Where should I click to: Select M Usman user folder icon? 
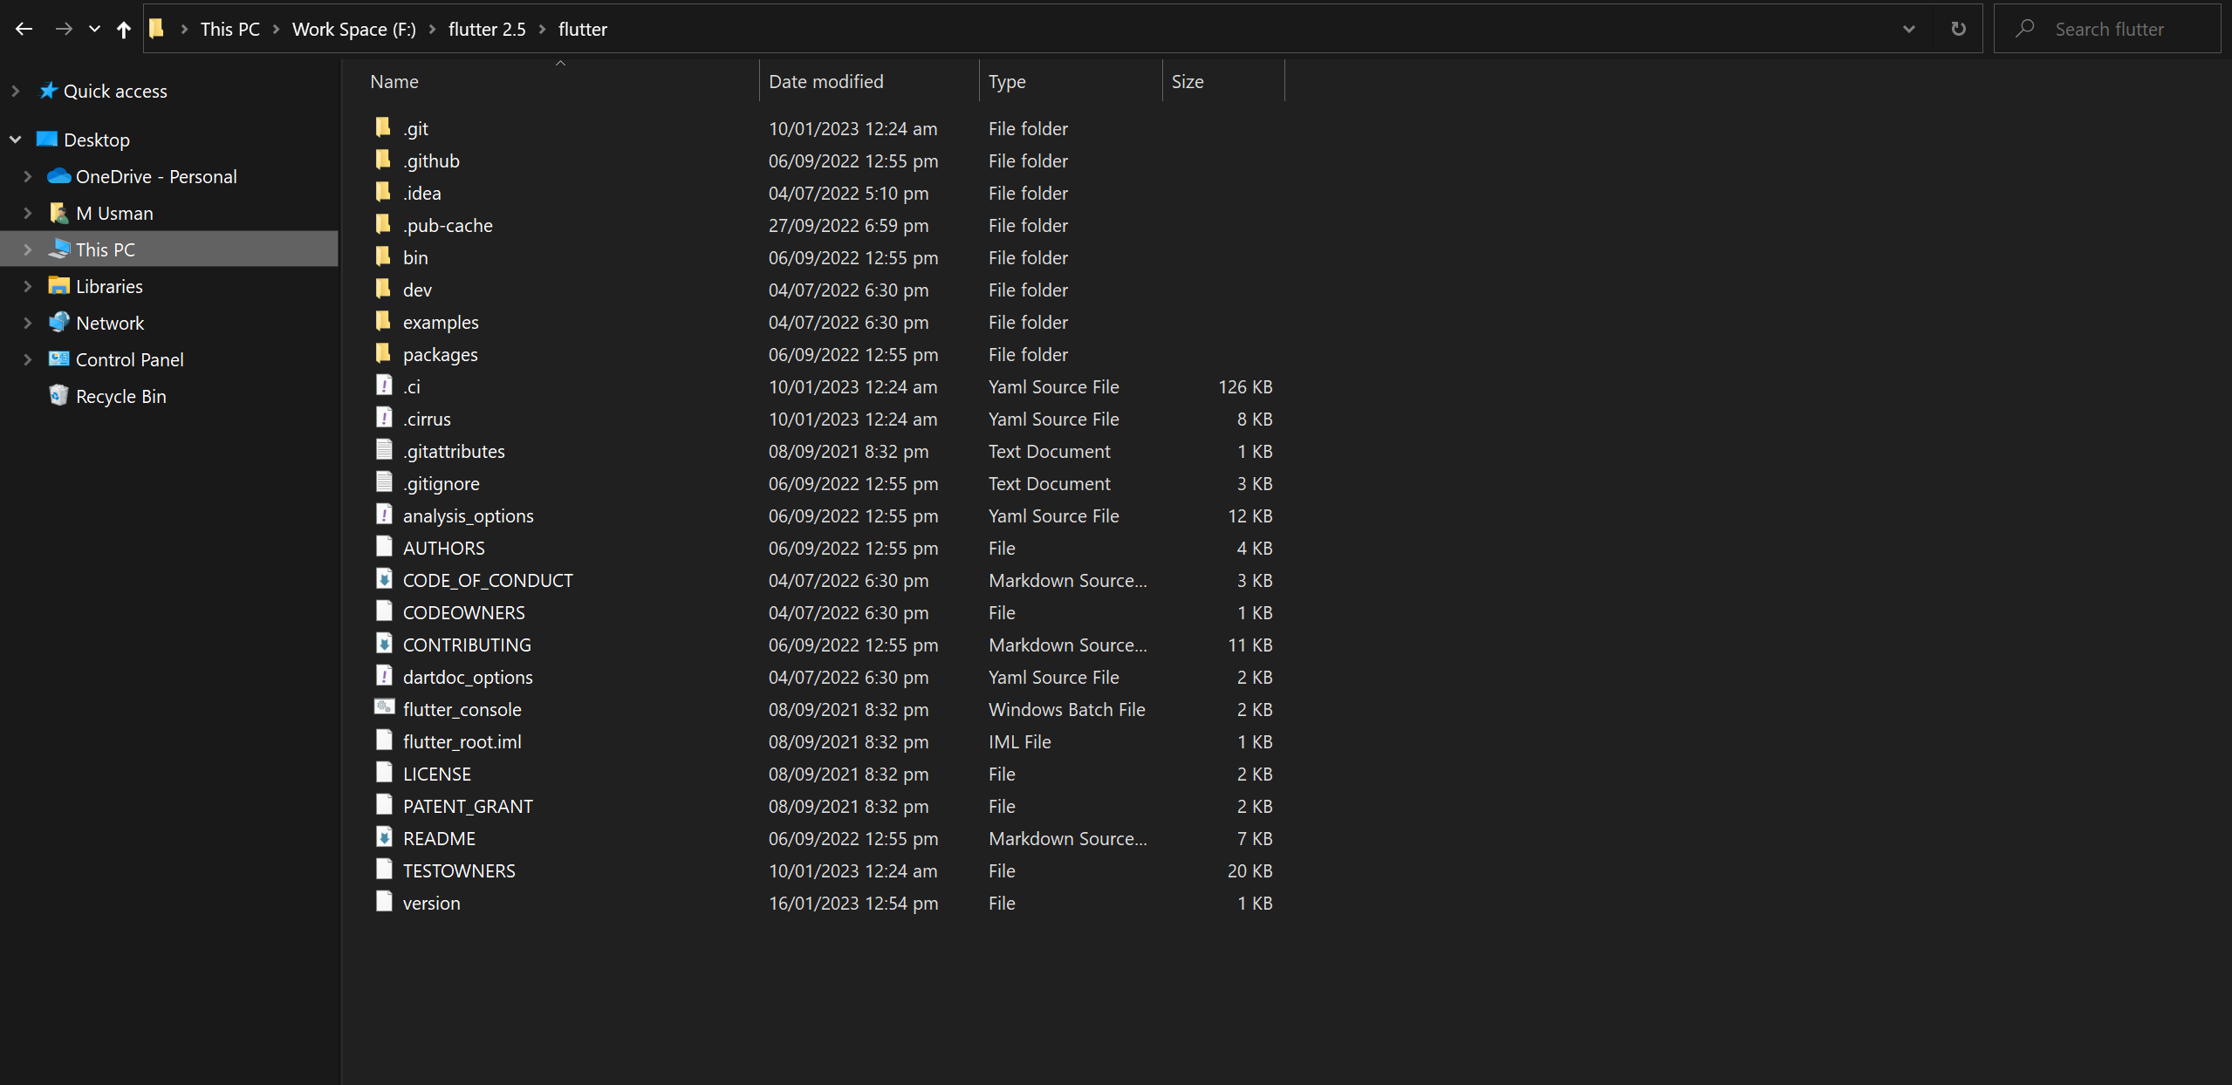pyautogui.click(x=58, y=212)
